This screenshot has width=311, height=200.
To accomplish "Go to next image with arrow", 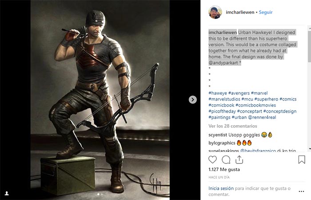I will (x=193, y=100).
